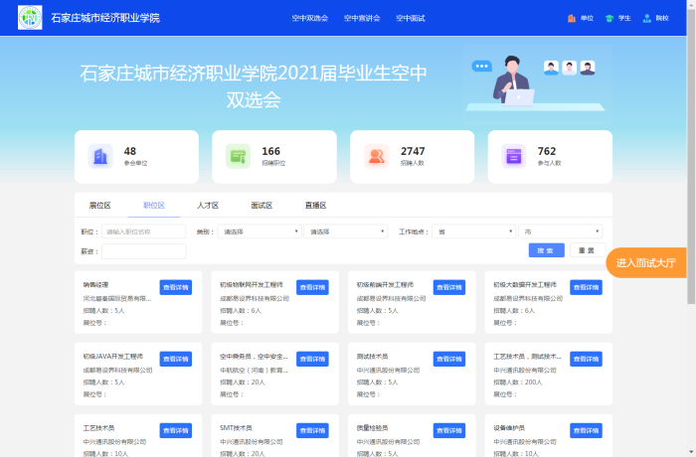Open the first 类别 dropdown
Image resolution: width=696 pixels, height=457 pixels.
[260, 231]
